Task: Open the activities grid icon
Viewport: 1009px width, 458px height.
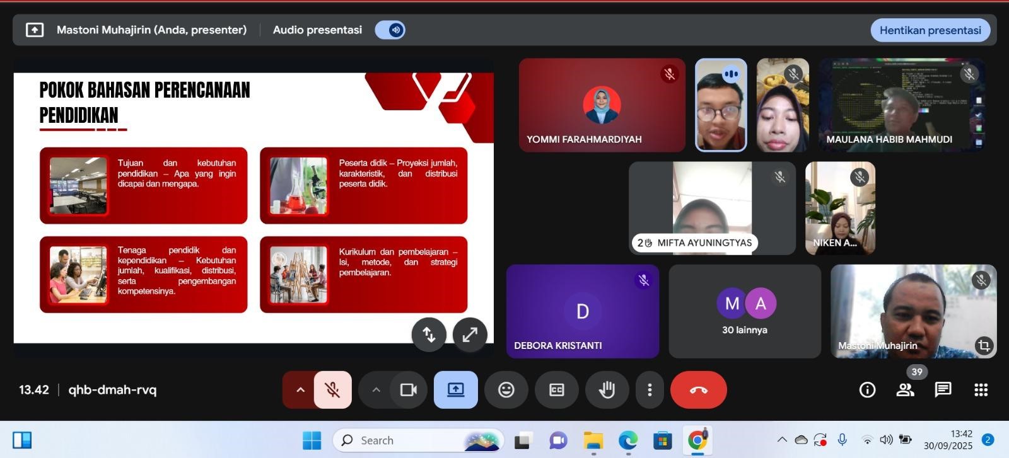Action: (x=981, y=390)
